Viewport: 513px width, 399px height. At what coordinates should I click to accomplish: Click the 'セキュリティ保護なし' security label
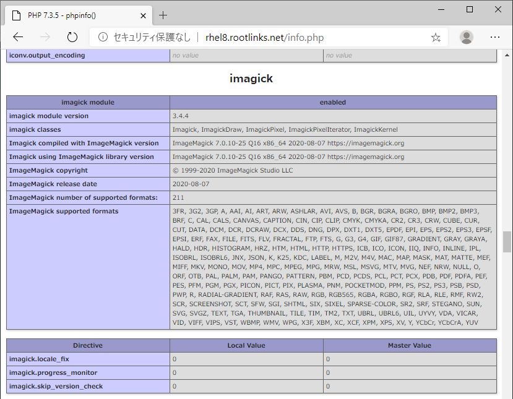click(152, 37)
